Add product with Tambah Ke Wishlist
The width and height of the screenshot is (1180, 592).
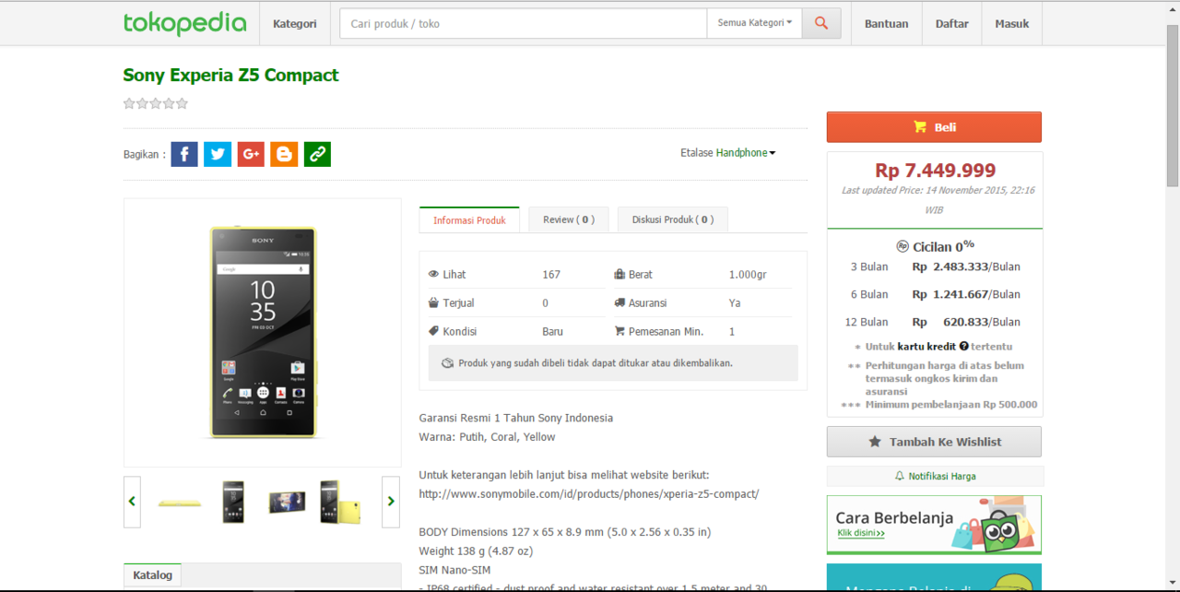pyautogui.click(x=934, y=442)
